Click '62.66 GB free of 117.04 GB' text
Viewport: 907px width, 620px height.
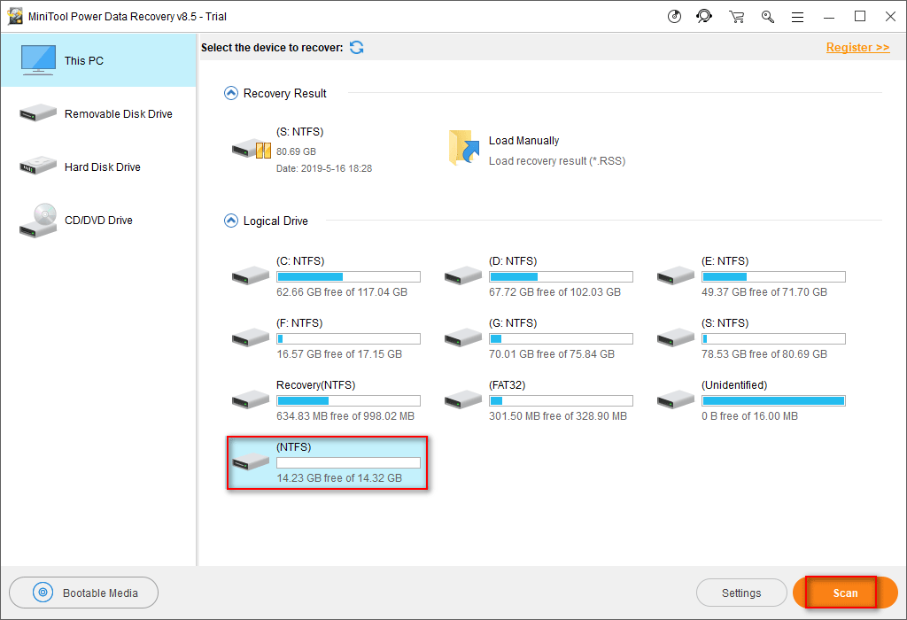coord(342,292)
